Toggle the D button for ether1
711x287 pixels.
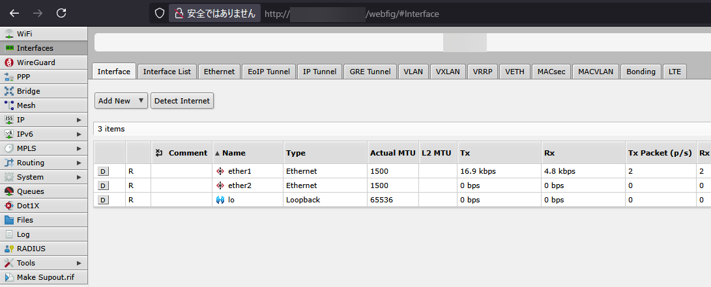pyautogui.click(x=103, y=171)
